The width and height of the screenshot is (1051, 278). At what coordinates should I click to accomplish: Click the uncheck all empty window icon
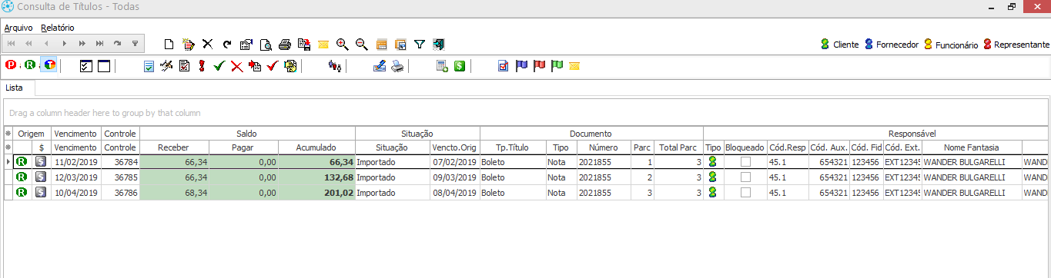[x=104, y=66]
